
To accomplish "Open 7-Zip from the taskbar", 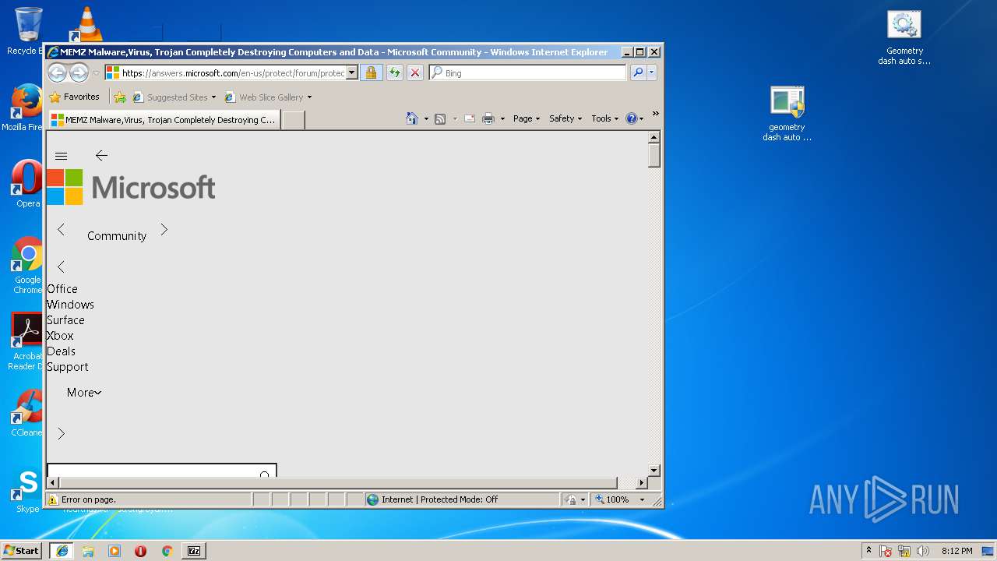I will [194, 551].
